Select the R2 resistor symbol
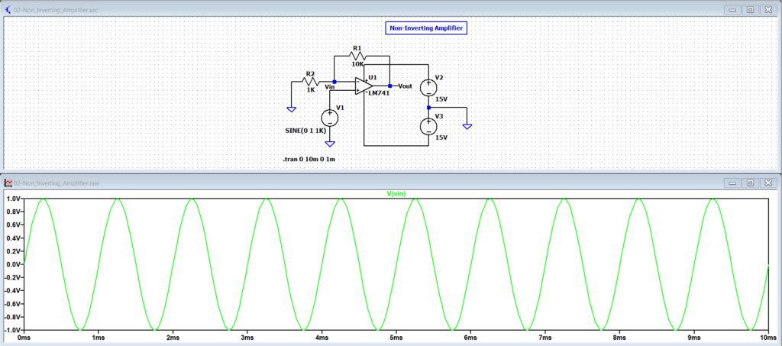 click(x=310, y=81)
